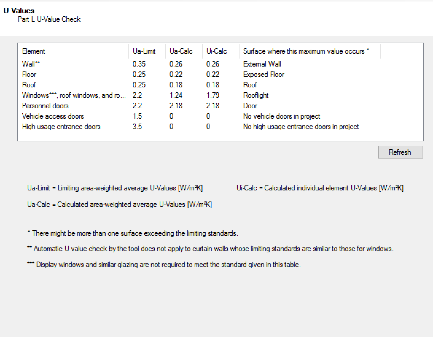Click the Ua-Calc column header

pos(184,51)
